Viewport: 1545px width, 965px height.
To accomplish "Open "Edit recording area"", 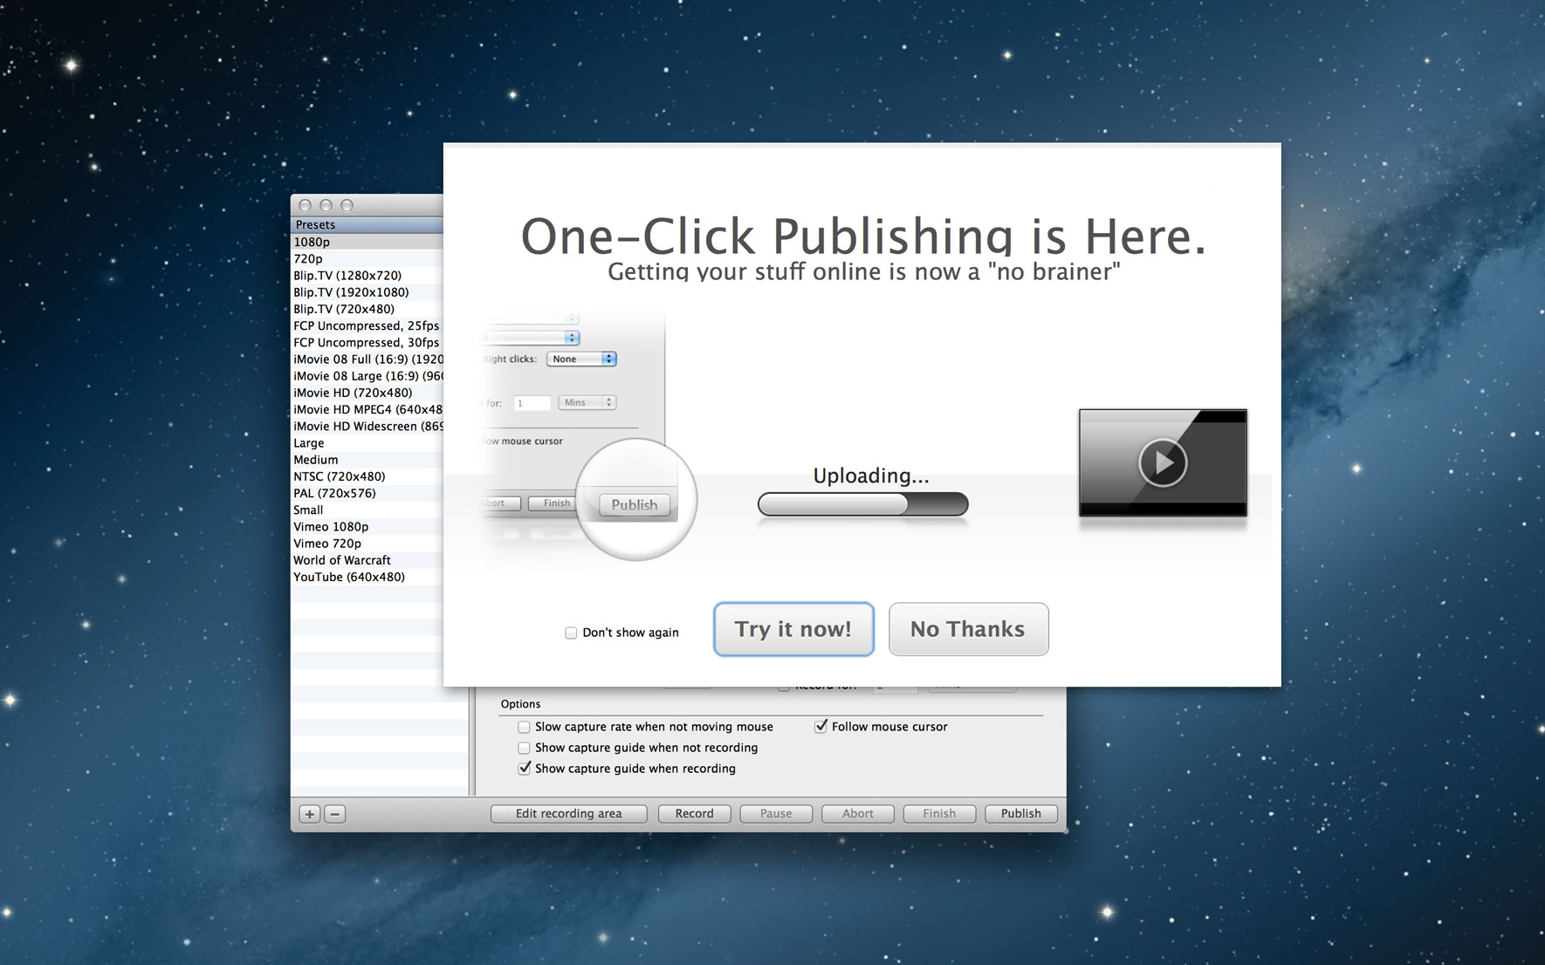I will click(x=568, y=813).
